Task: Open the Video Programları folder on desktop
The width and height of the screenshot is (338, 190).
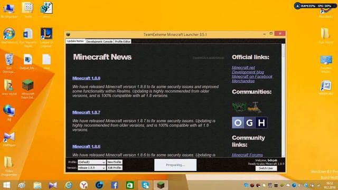Action: click(x=9, y=166)
